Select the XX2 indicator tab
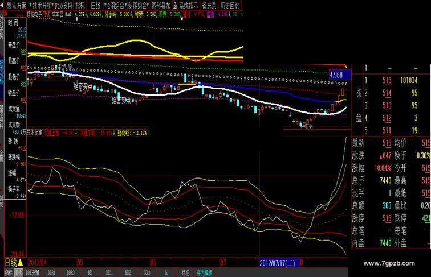The image size is (431, 277). click(128, 272)
